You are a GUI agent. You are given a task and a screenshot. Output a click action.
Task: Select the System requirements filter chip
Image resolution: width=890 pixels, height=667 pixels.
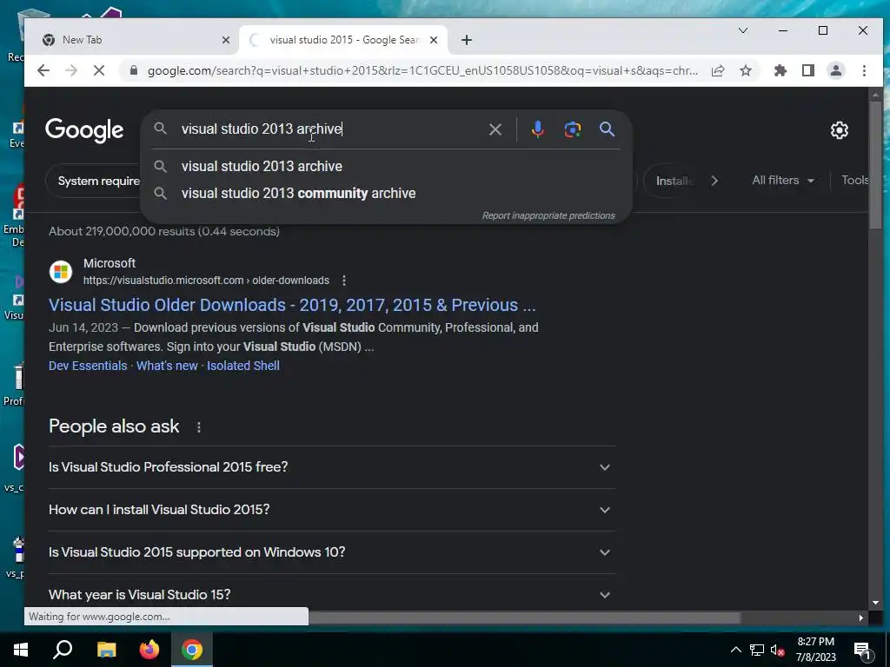pos(94,181)
